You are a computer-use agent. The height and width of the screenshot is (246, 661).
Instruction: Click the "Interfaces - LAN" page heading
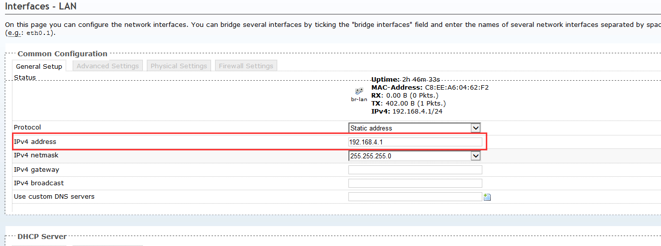41,7
